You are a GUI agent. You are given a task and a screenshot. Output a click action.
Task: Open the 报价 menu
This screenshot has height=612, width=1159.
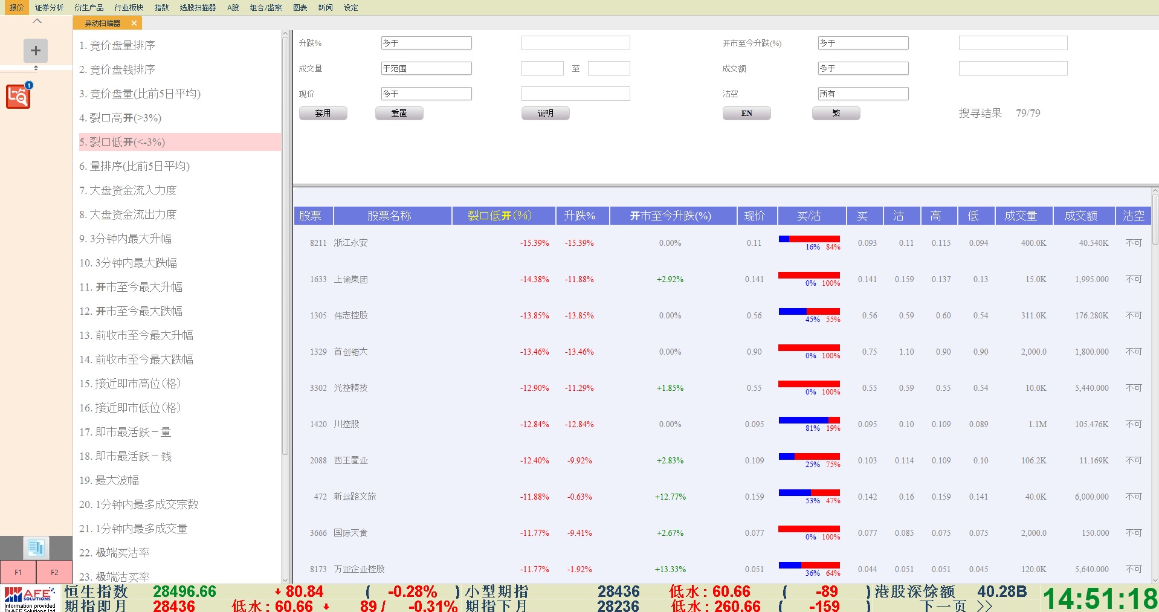(x=16, y=7)
